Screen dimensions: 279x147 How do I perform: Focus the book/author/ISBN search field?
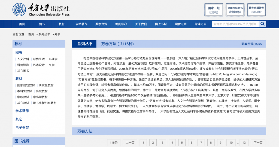coord(235,24)
